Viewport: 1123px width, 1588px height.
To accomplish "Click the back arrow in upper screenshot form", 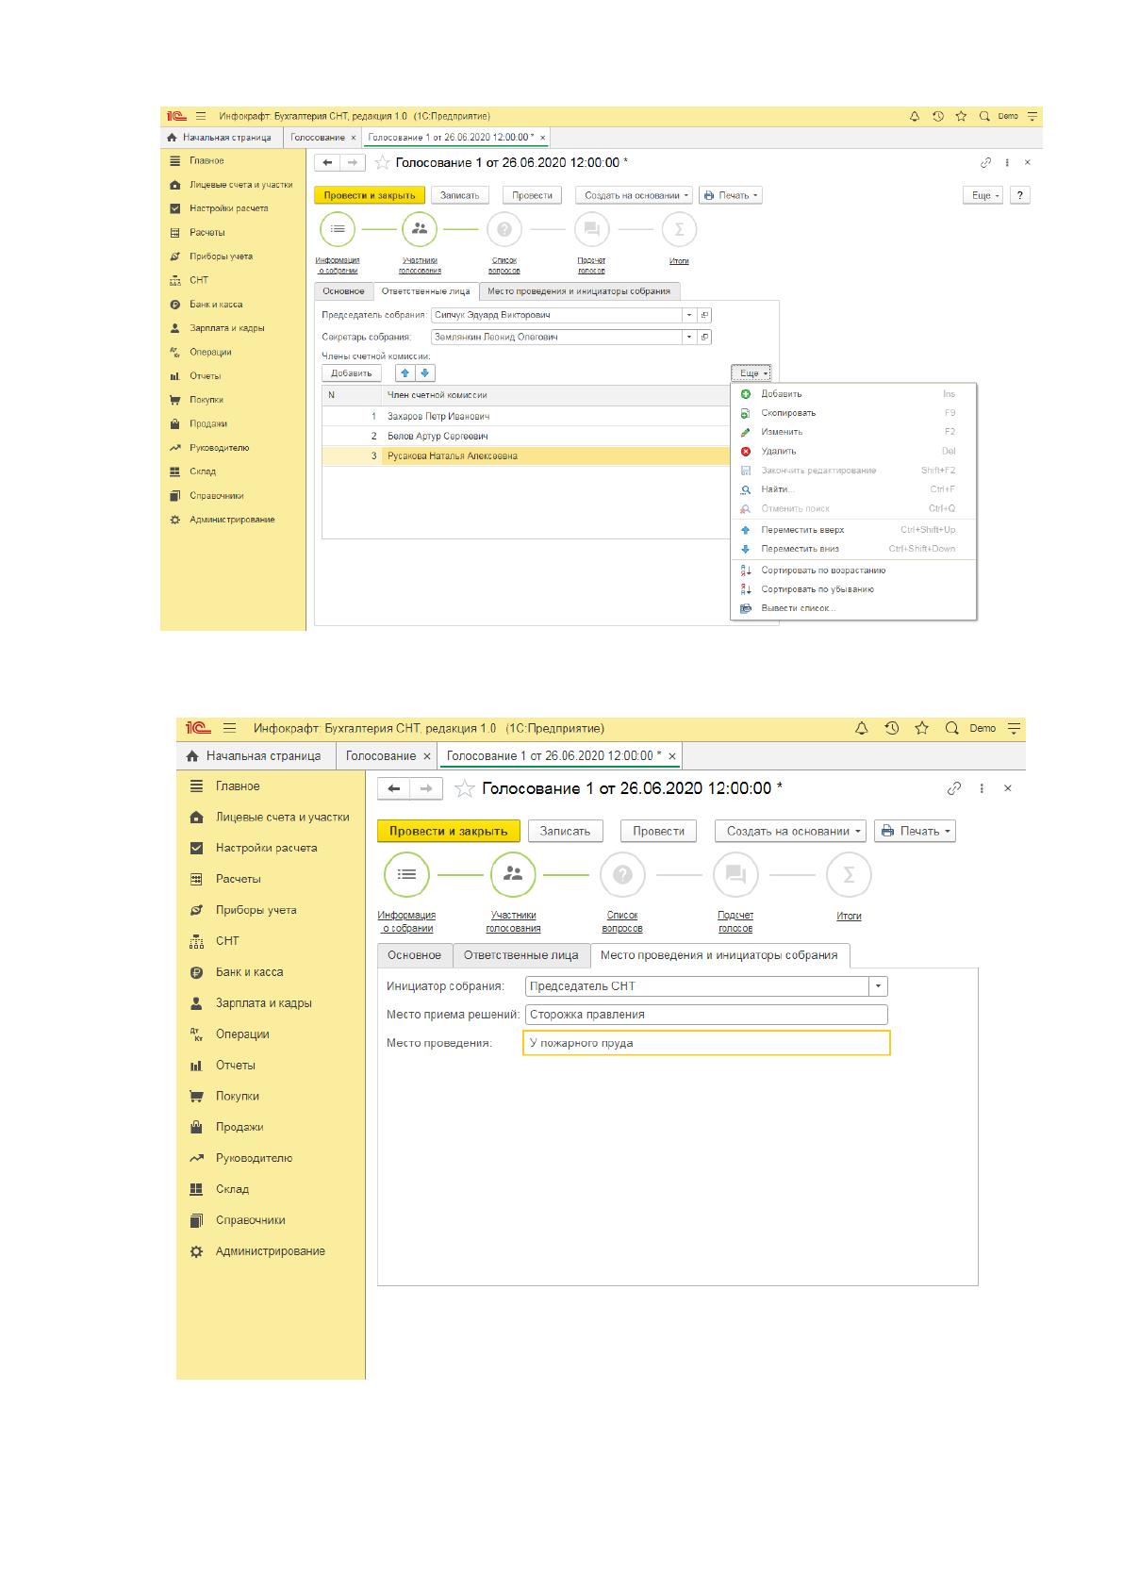I will tap(327, 162).
